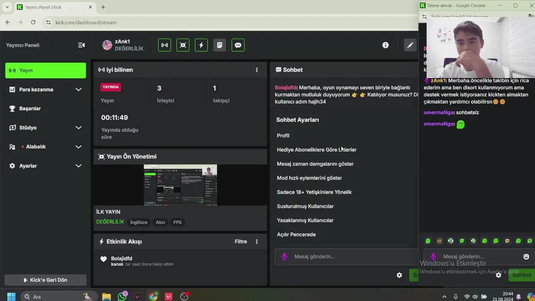535x301 pixels.
Task: Open File Explorer from the taskbar
Action: pyautogui.click(x=106, y=296)
